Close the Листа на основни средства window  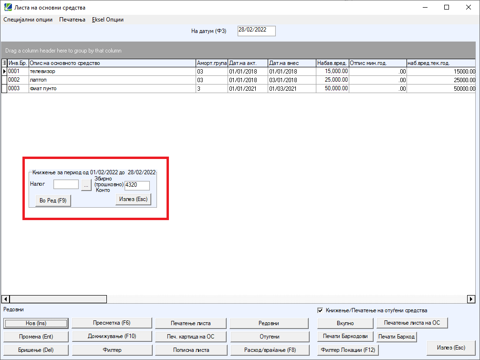[x=469, y=7]
